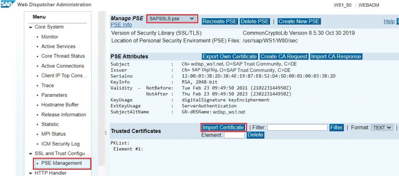Click the NotAfter date Feb 23 2023

point(237,94)
